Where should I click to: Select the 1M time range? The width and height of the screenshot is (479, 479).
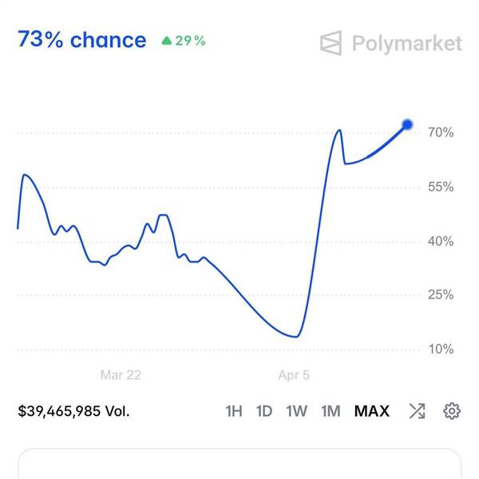331,411
